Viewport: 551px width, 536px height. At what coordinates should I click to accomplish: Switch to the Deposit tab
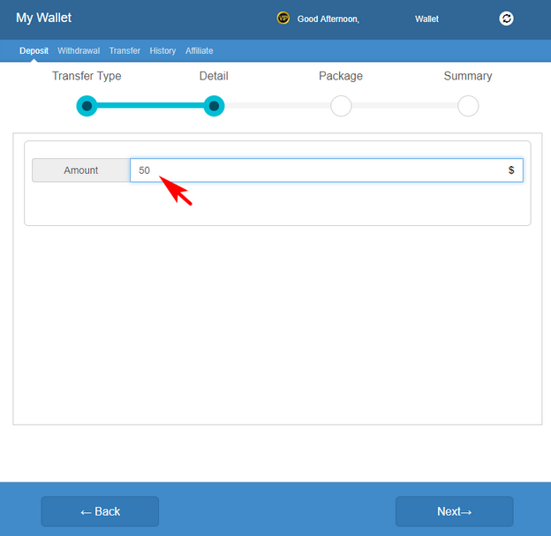[x=34, y=51]
